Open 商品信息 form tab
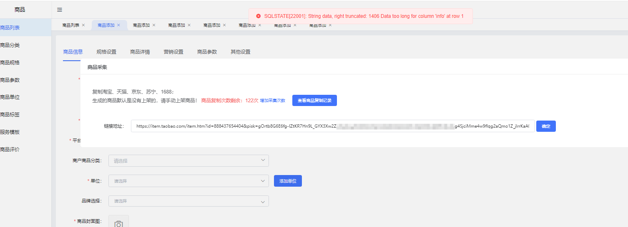The height and width of the screenshot is (227, 628). pos(73,52)
